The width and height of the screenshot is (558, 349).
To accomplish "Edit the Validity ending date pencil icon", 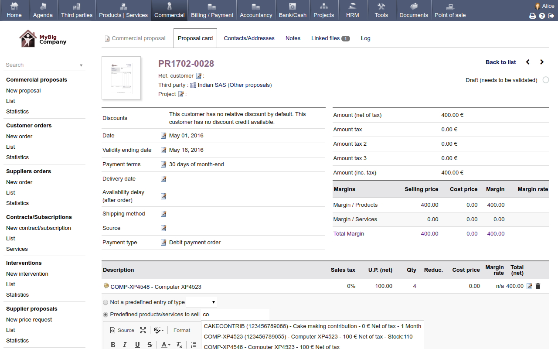I will click(163, 150).
